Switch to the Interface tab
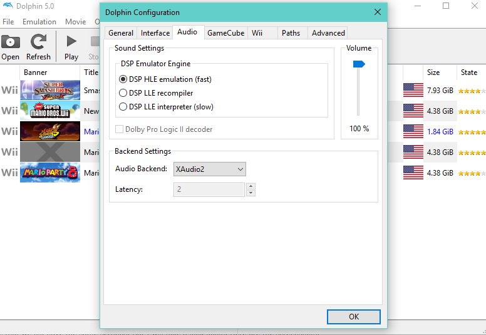Viewport: 486px width, 335px height. [155, 32]
